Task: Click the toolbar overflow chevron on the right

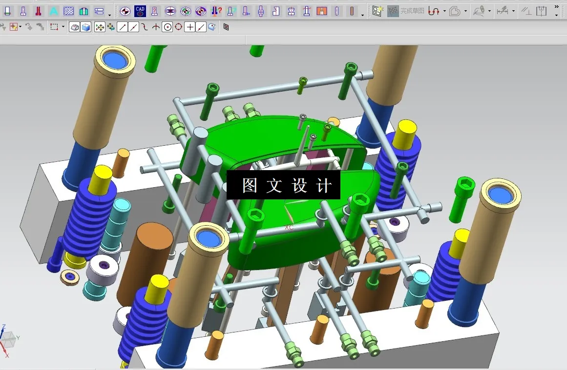Action: [557, 6]
